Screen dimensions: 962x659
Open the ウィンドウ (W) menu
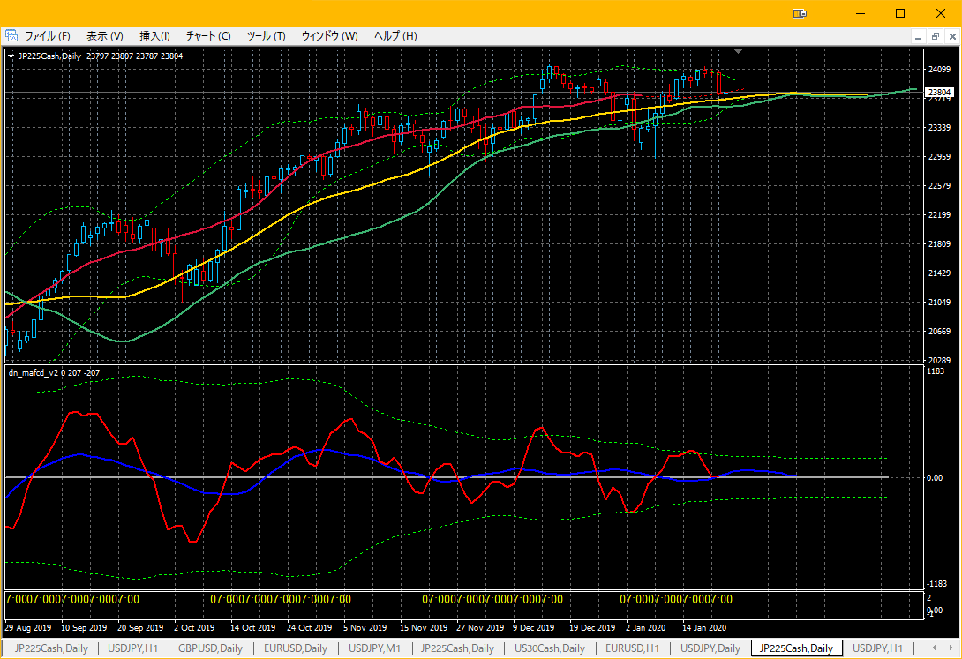click(x=329, y=36)
